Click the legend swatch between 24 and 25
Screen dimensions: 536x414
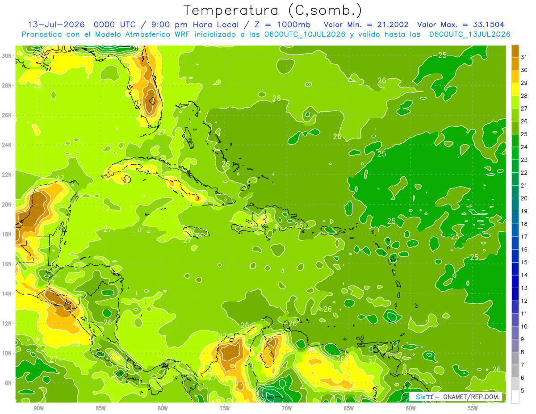click(x=515, y=140)
